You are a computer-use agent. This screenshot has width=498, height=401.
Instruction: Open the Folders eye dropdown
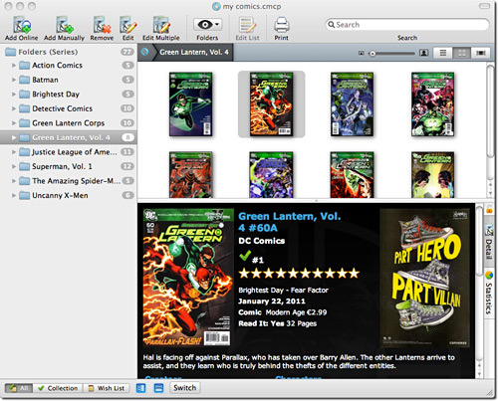207,24
